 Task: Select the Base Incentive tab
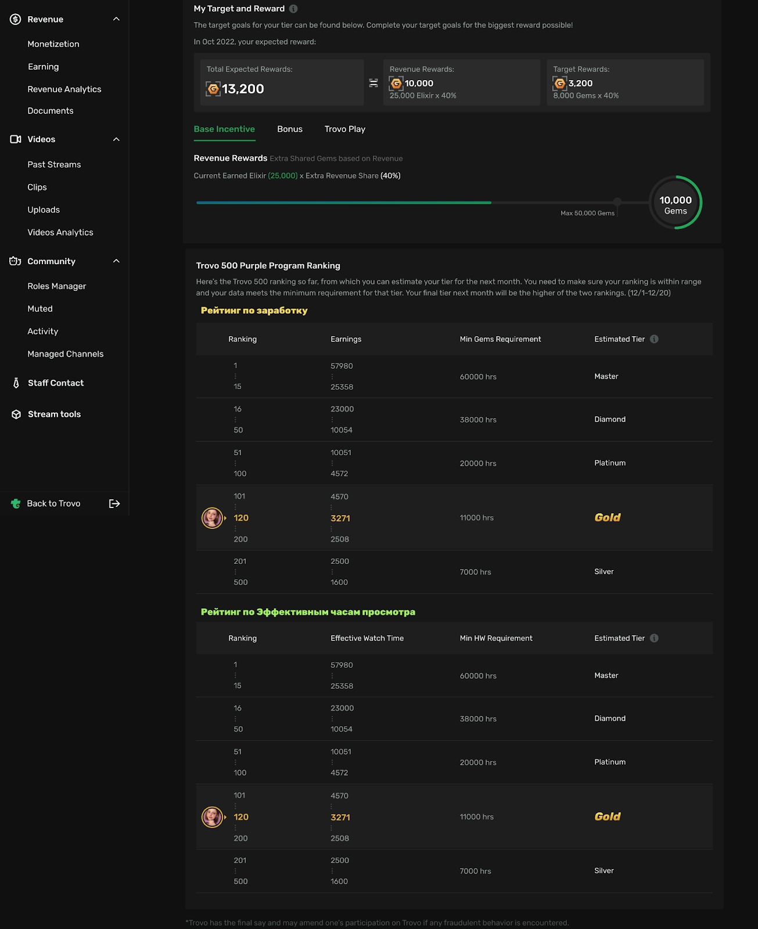click(x=224, y=129)
